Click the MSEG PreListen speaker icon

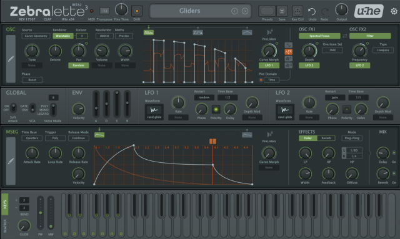(x=269, y=134)
